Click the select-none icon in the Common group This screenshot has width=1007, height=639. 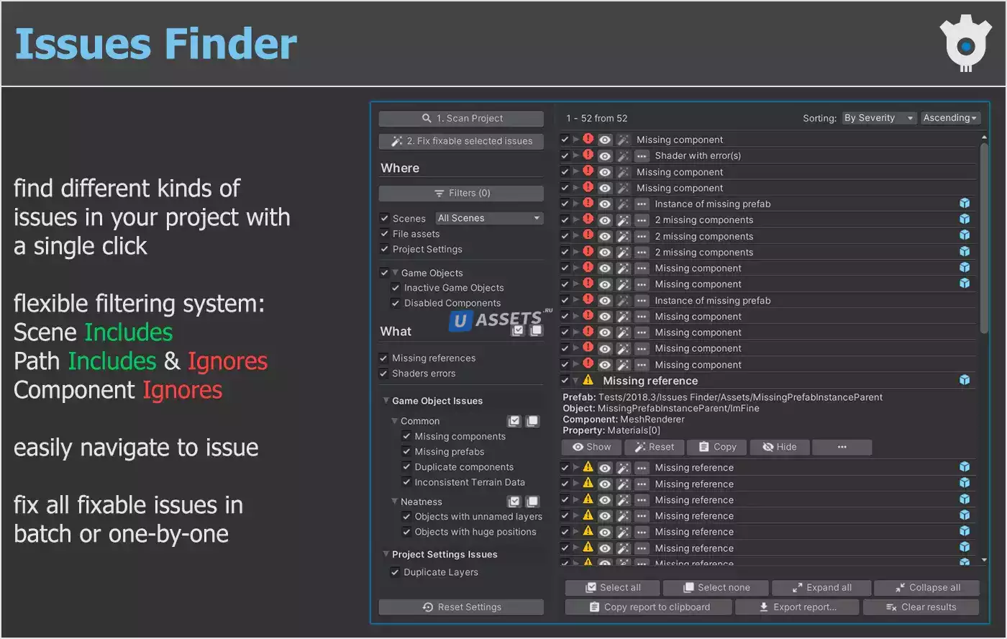tap(532, 421)
